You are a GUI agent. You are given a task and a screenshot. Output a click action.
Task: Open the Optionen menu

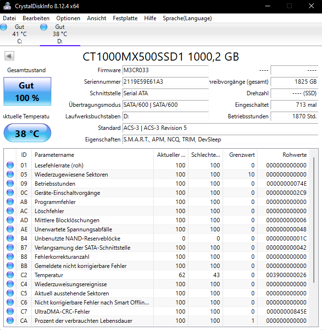point(68,18)
